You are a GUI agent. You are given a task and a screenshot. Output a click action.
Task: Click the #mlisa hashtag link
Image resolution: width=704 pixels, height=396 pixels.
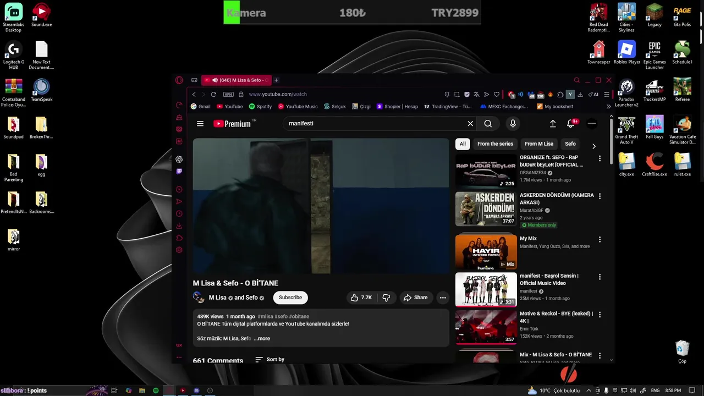pos(265,317)
